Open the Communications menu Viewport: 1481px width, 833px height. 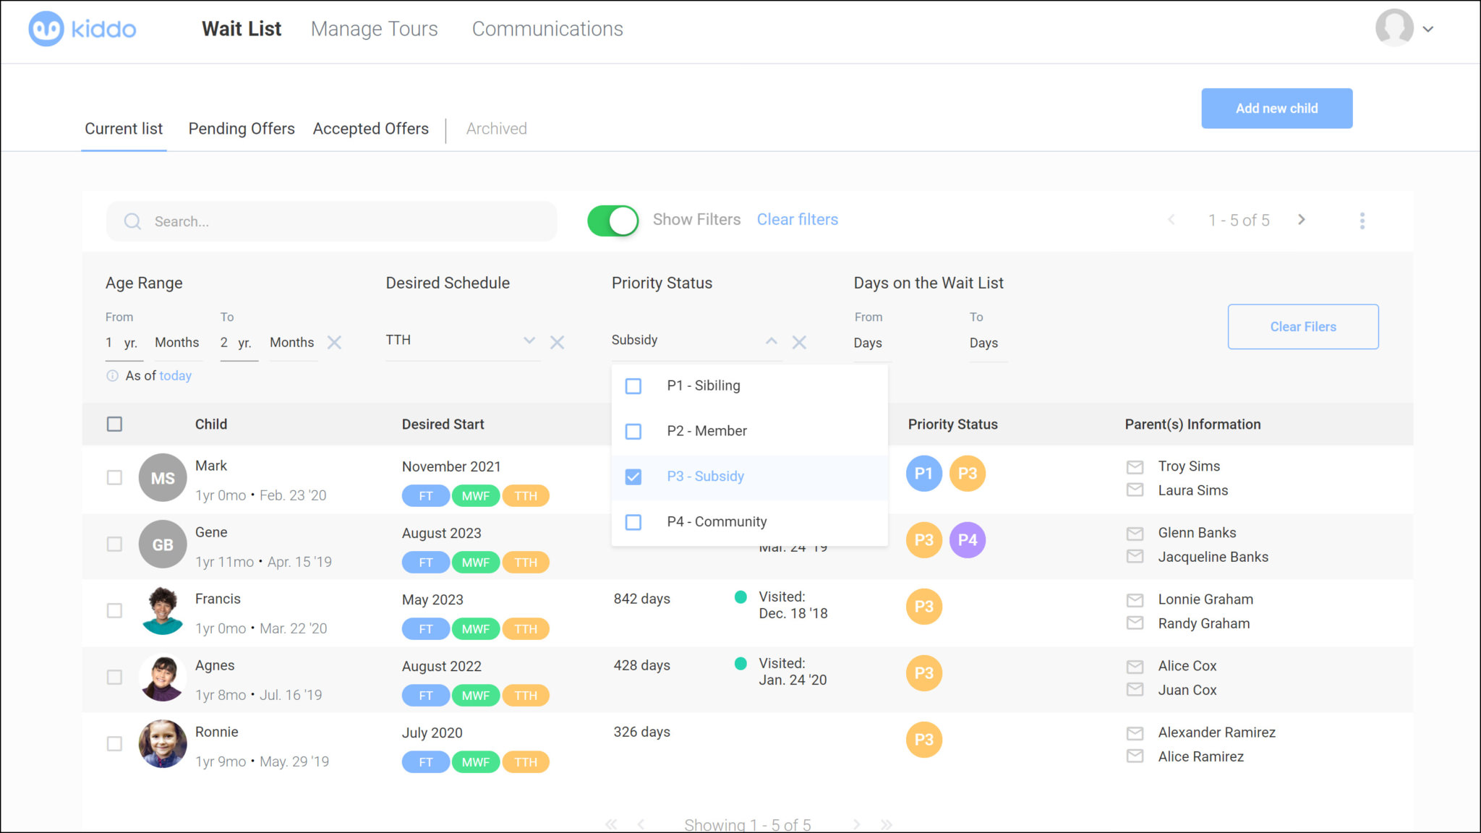coord(547,29)
